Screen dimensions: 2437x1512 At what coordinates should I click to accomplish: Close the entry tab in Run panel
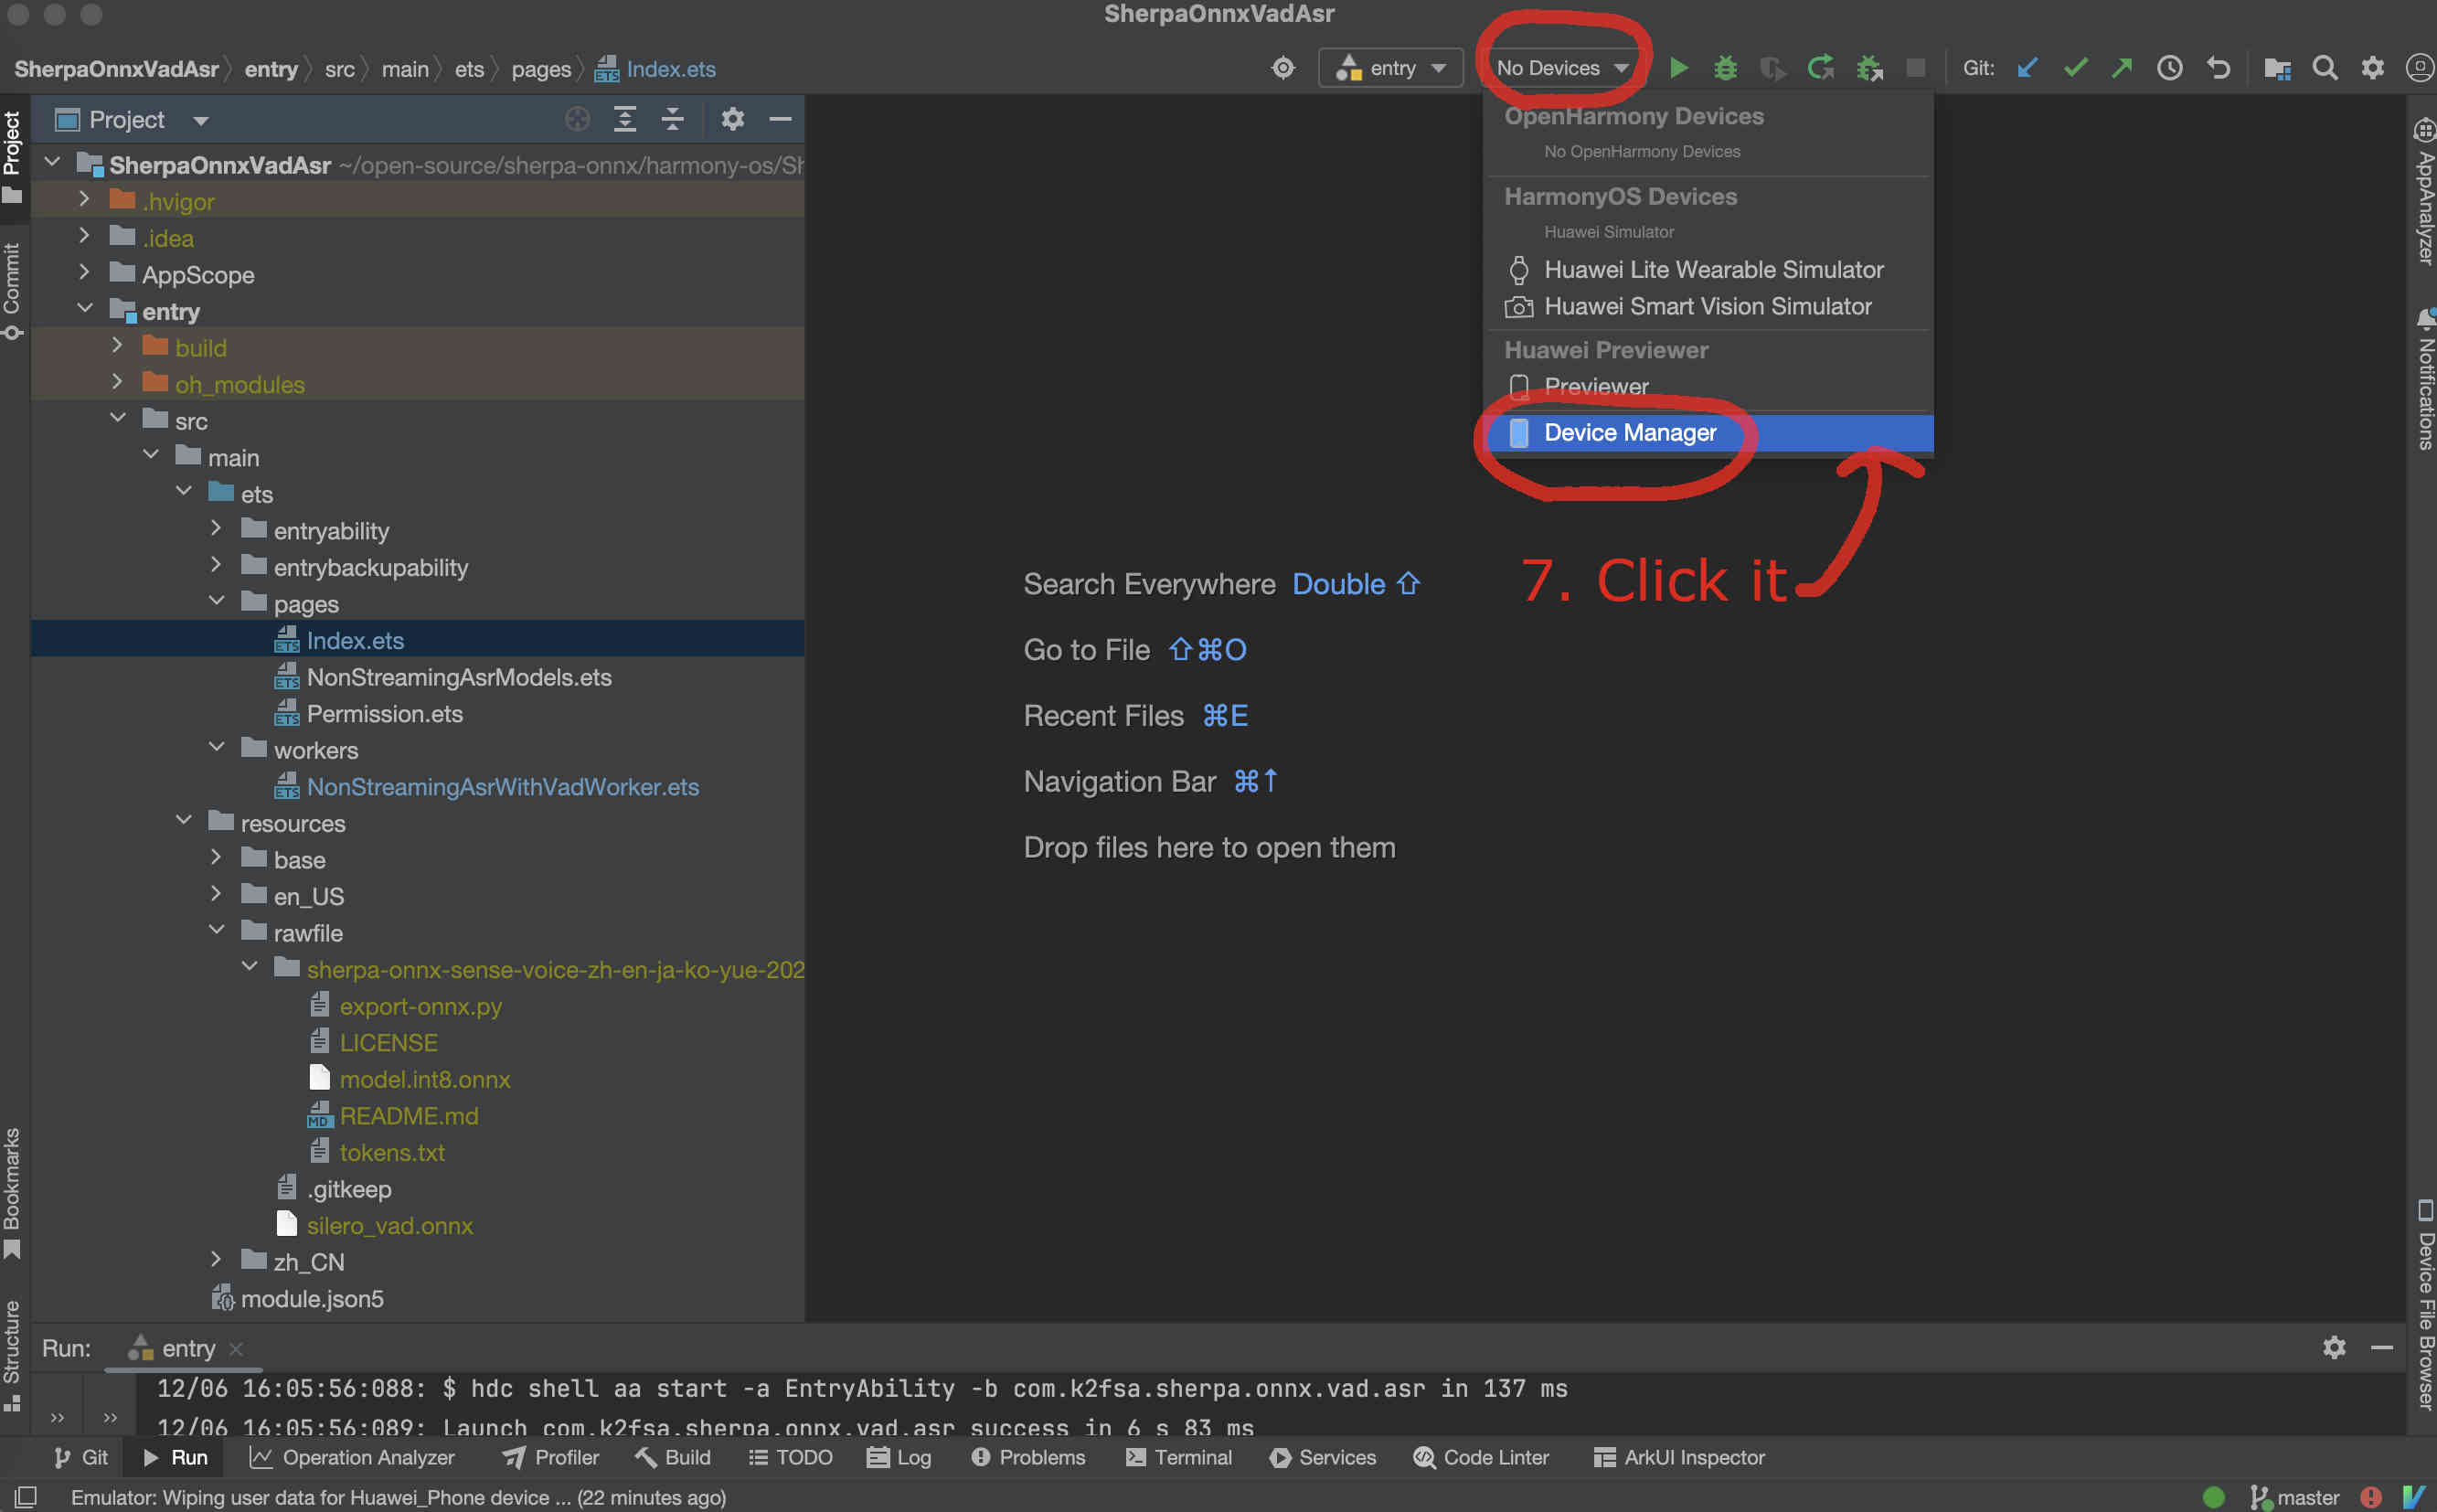(236, 1349)
